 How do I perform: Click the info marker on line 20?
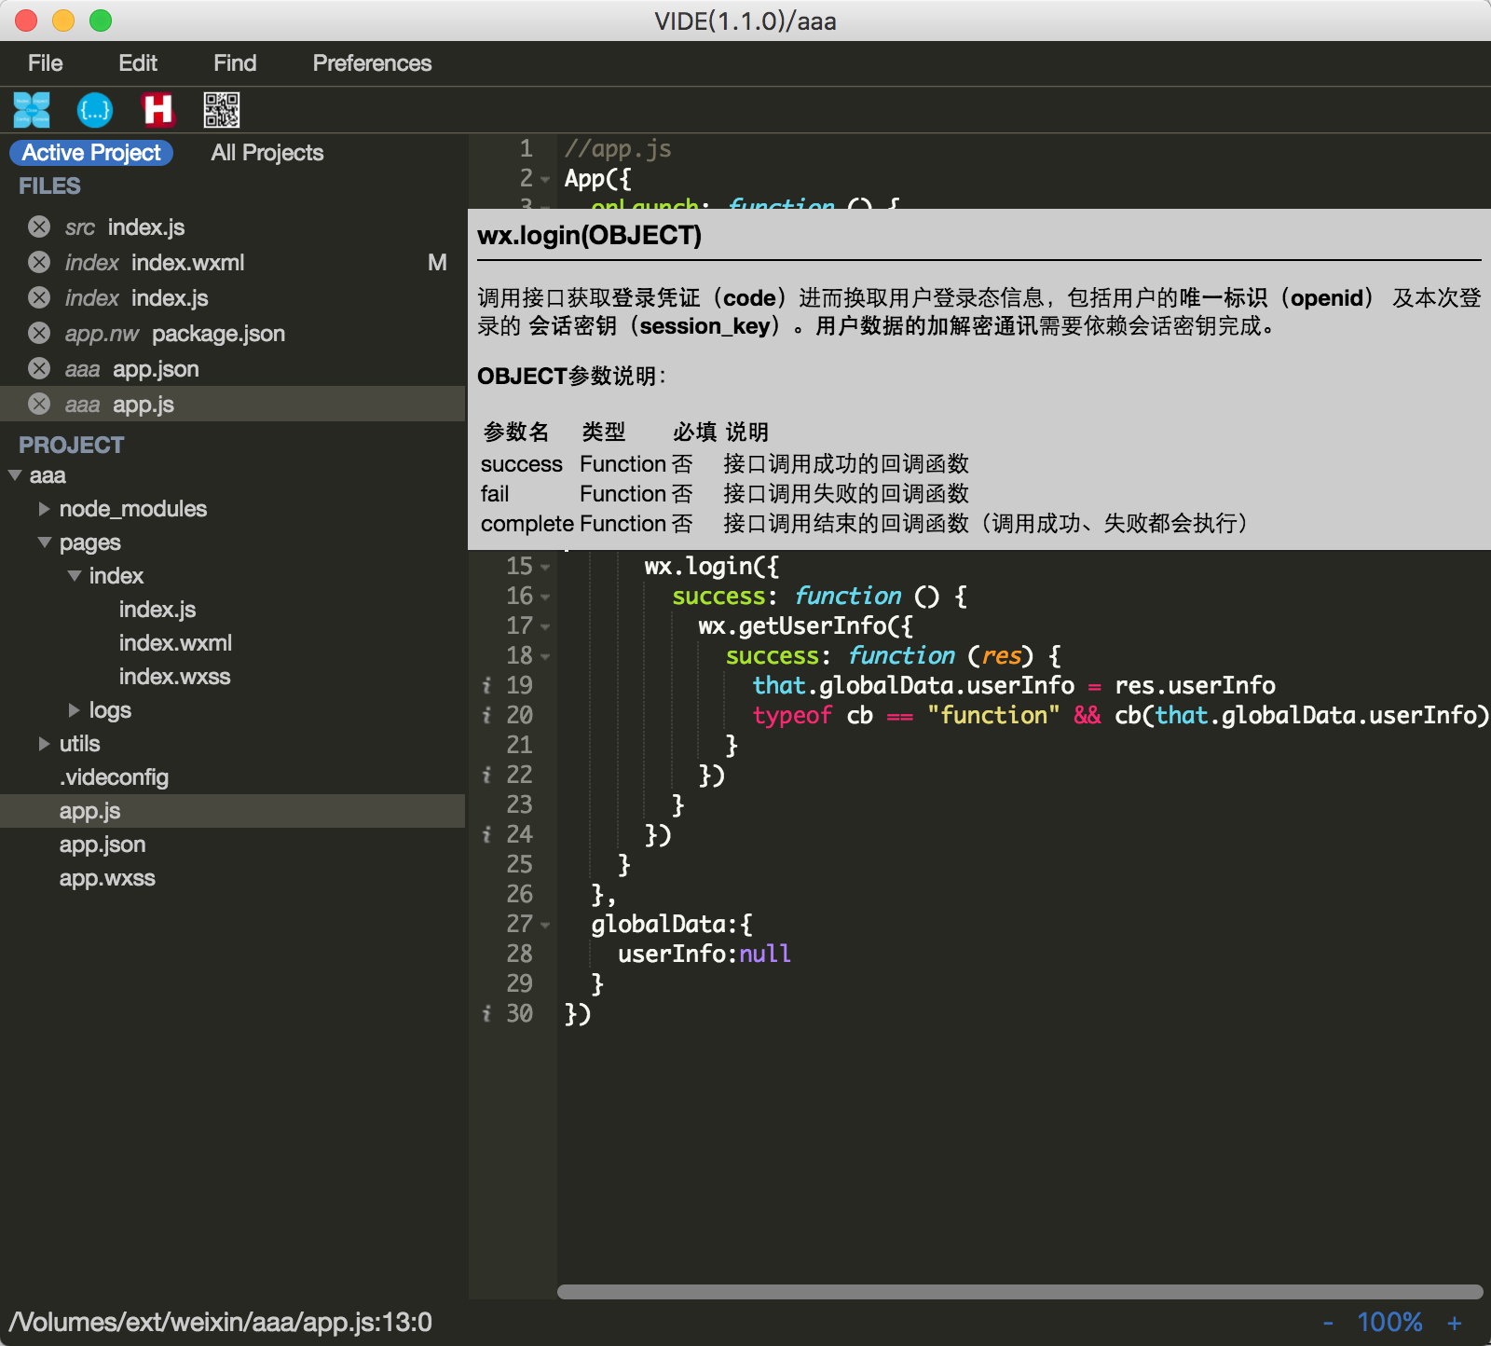coord(486,715)
